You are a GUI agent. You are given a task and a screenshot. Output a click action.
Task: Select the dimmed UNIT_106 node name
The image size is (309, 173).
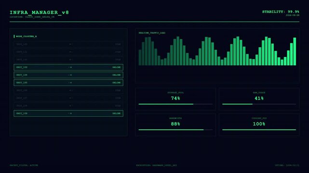coord(22,90)
